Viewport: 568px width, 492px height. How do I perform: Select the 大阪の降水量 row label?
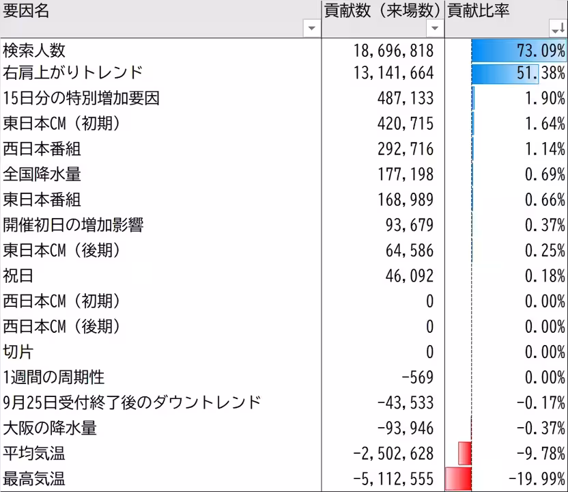pyautogui.click(x=48, y=428)
